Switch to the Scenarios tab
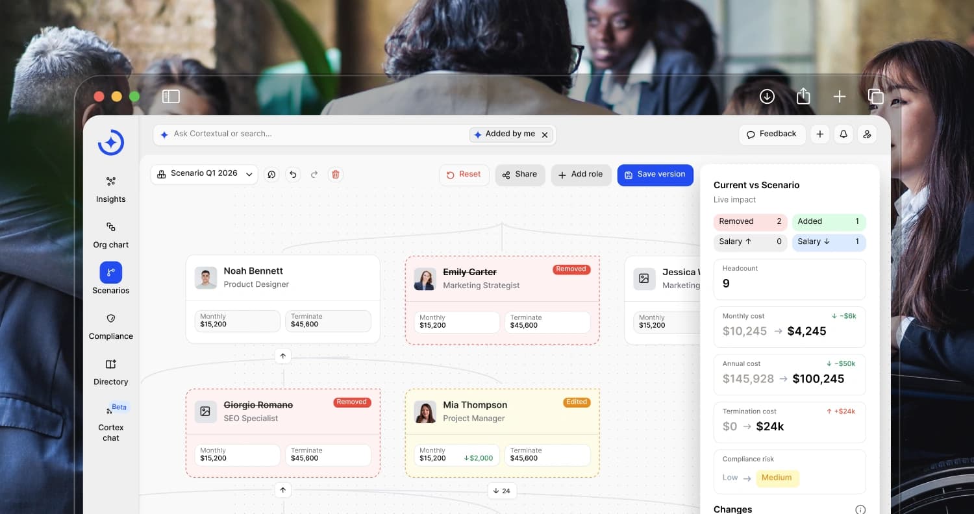Screen dimensions: 974x514 (x=110, y=278)
